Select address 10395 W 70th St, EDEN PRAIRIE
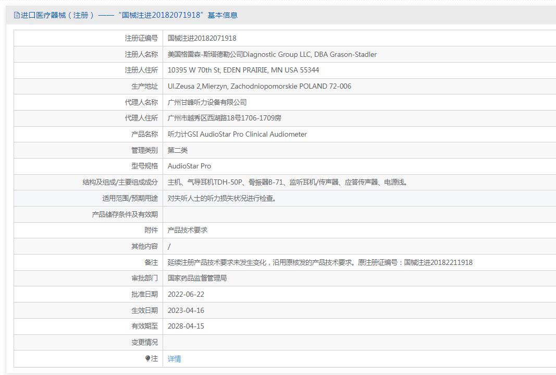The image size is (556, 375). 218,70
